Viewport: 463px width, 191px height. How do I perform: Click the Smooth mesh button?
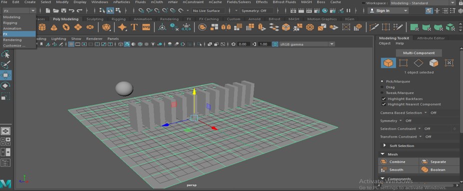pos(398,169)
